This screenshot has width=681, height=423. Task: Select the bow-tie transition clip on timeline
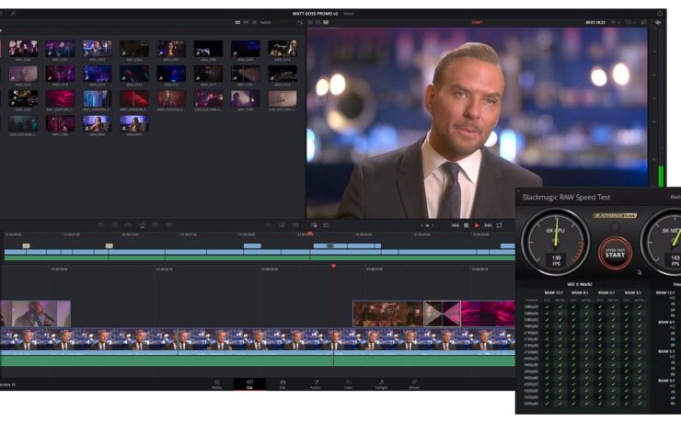(442, 314)
